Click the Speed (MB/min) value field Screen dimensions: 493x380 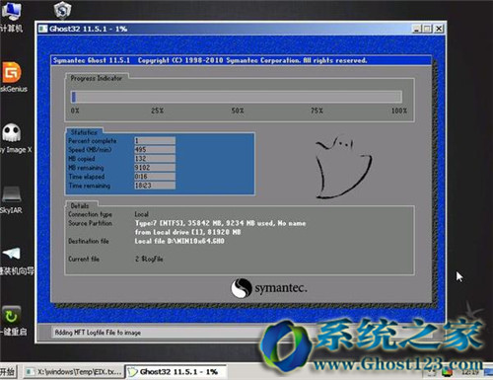point(155,150)
